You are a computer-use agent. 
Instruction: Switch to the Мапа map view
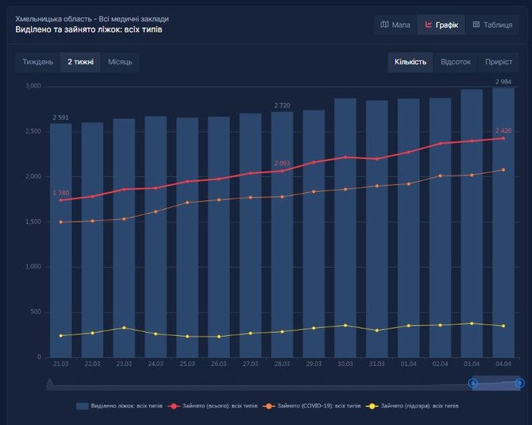(395, 25)
